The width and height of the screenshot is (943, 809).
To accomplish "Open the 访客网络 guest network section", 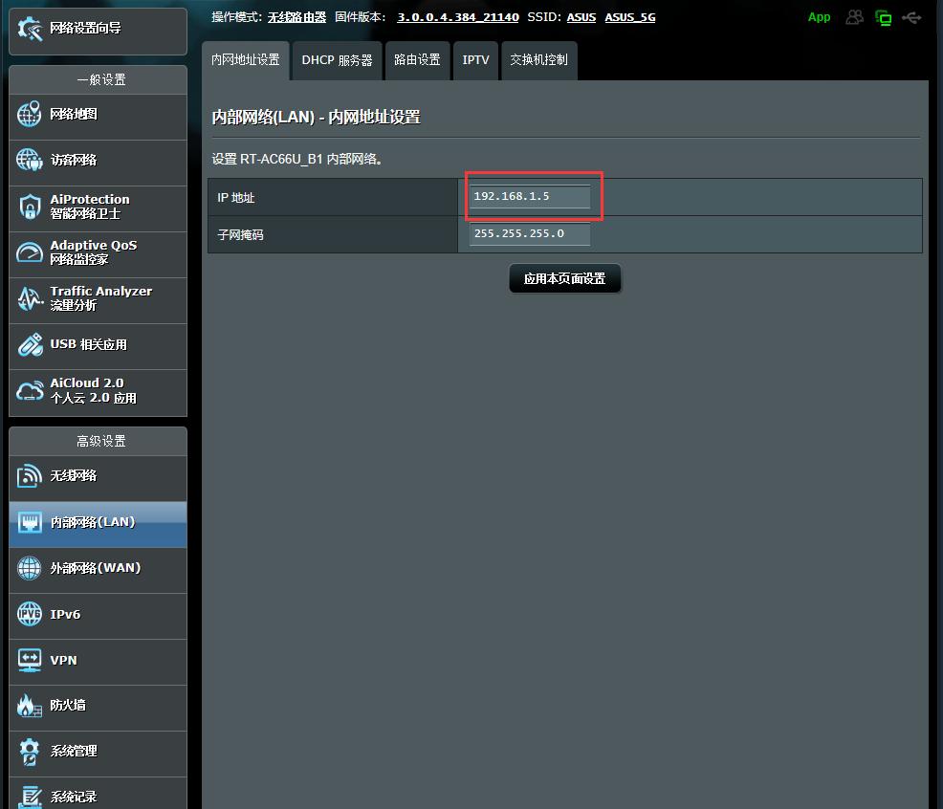I will (x=74, y=163).
